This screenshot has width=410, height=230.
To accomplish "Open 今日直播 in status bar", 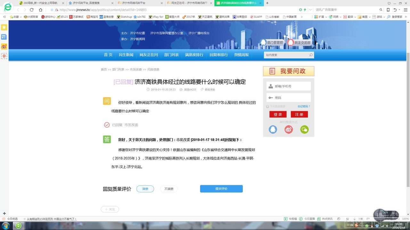I will (307, 219).
